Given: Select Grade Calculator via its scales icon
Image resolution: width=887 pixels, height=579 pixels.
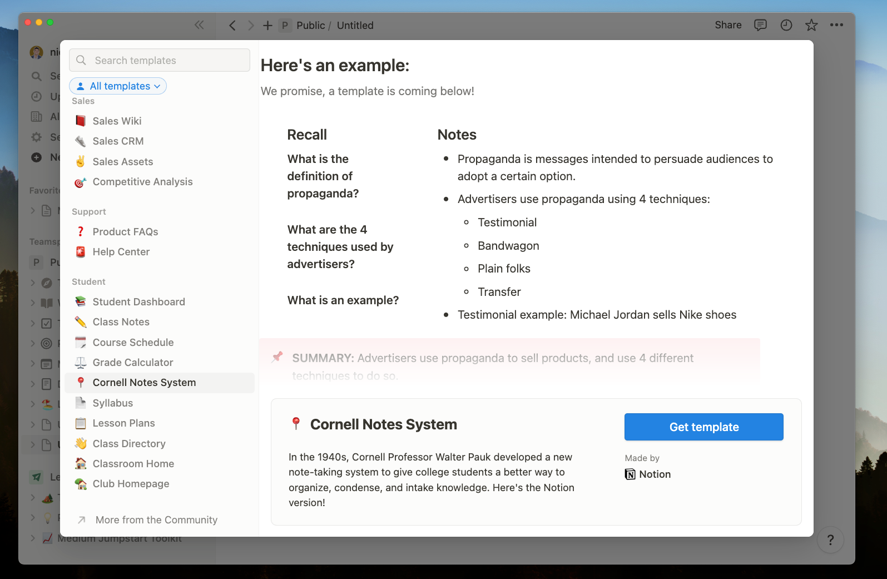Looking at the screenshot, I should 81,363.
